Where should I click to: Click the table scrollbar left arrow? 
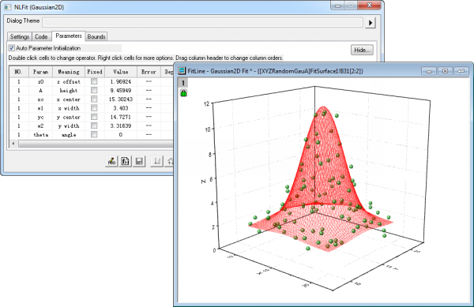pyautogui.click(x=13, y=144)
